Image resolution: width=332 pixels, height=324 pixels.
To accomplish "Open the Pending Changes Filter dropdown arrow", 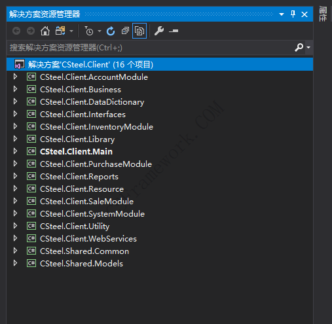I will click(100, 31).
